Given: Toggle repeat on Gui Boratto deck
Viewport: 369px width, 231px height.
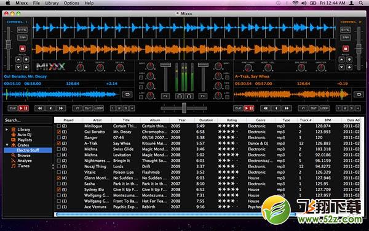Looking at the screenshot, I should (127, 94).
